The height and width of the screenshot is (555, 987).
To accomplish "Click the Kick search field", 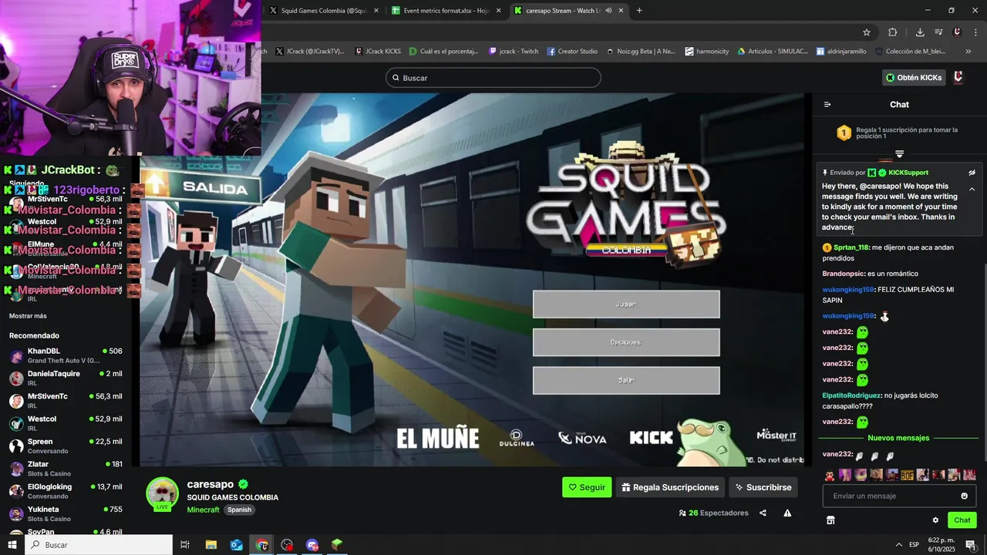I will (x=493, y=78).
